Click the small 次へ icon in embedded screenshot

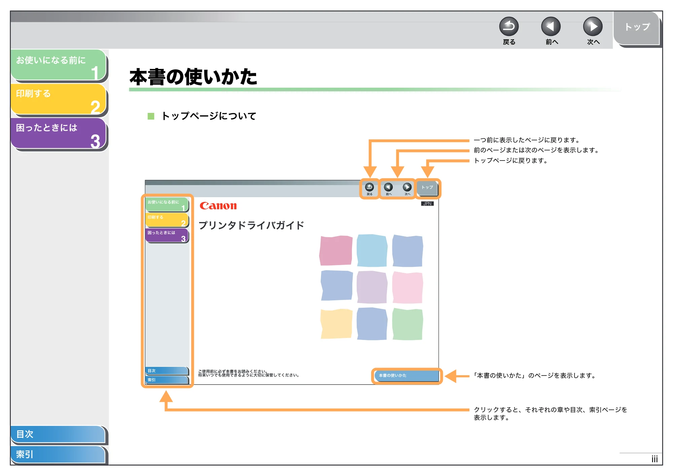coord(407,187)
